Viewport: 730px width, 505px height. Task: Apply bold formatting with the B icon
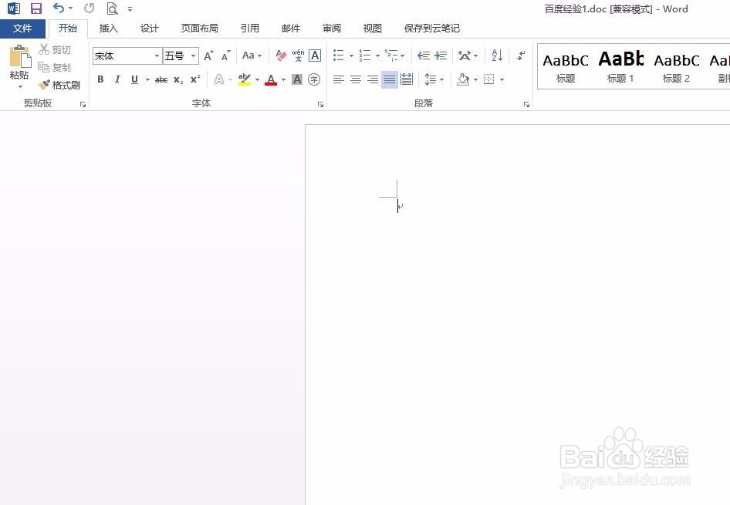tap(100, 79)
